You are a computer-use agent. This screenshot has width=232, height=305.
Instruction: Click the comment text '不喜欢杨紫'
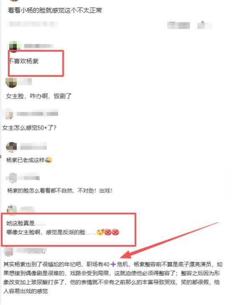pos(23,61)
